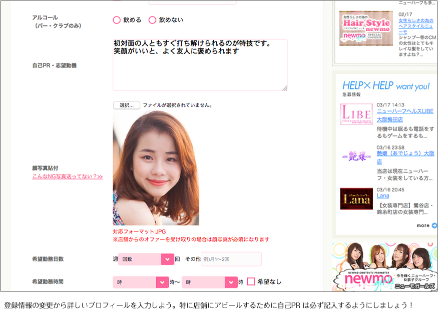Click the newmo ニューモガールズ banner
The image size is (438, 316).
point(384,266)
